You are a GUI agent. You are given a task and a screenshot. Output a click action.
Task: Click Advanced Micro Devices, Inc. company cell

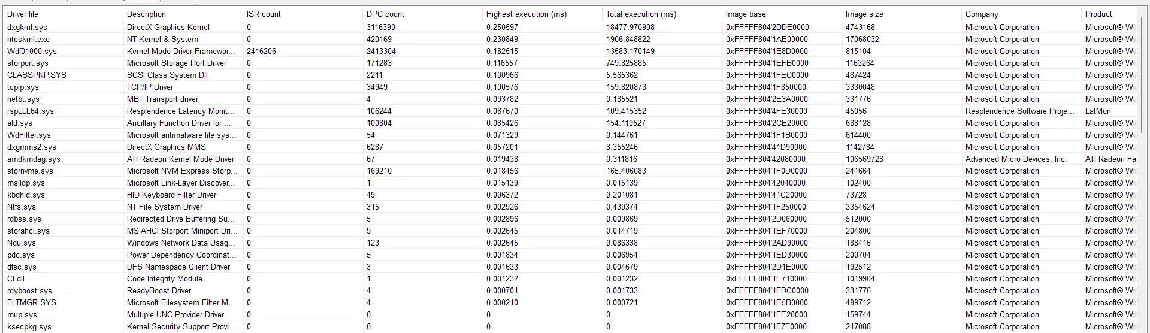coord(1016,159)
